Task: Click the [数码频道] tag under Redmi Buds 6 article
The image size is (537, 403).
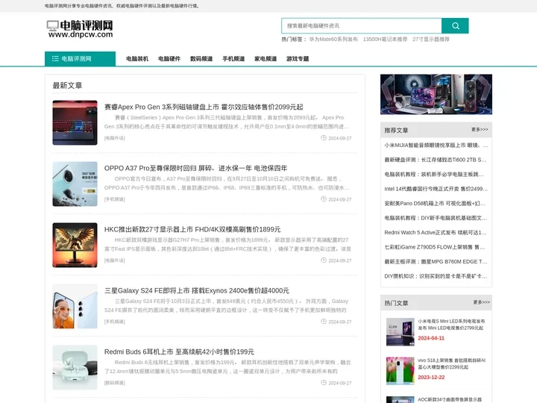Action: click(x=114, y=383)
